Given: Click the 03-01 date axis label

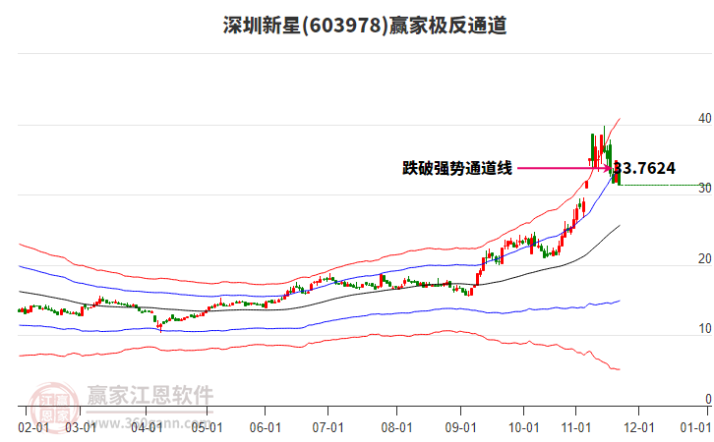Looking at the screenshot, I should pyautogui.click(x=81, y=428).
